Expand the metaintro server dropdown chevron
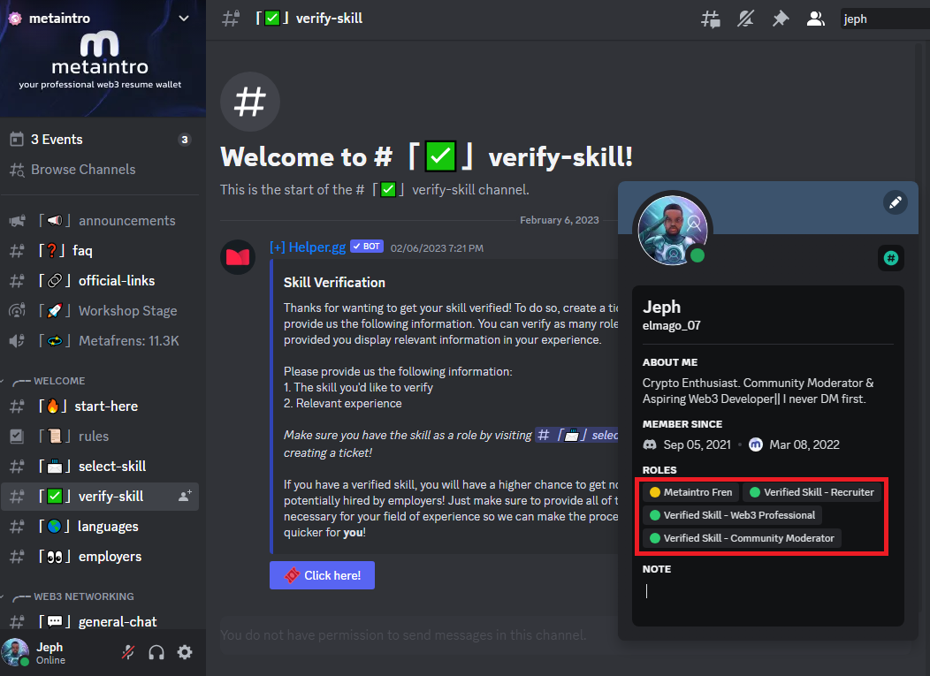Viewport: 930px width, 676px height. [184, 19]
